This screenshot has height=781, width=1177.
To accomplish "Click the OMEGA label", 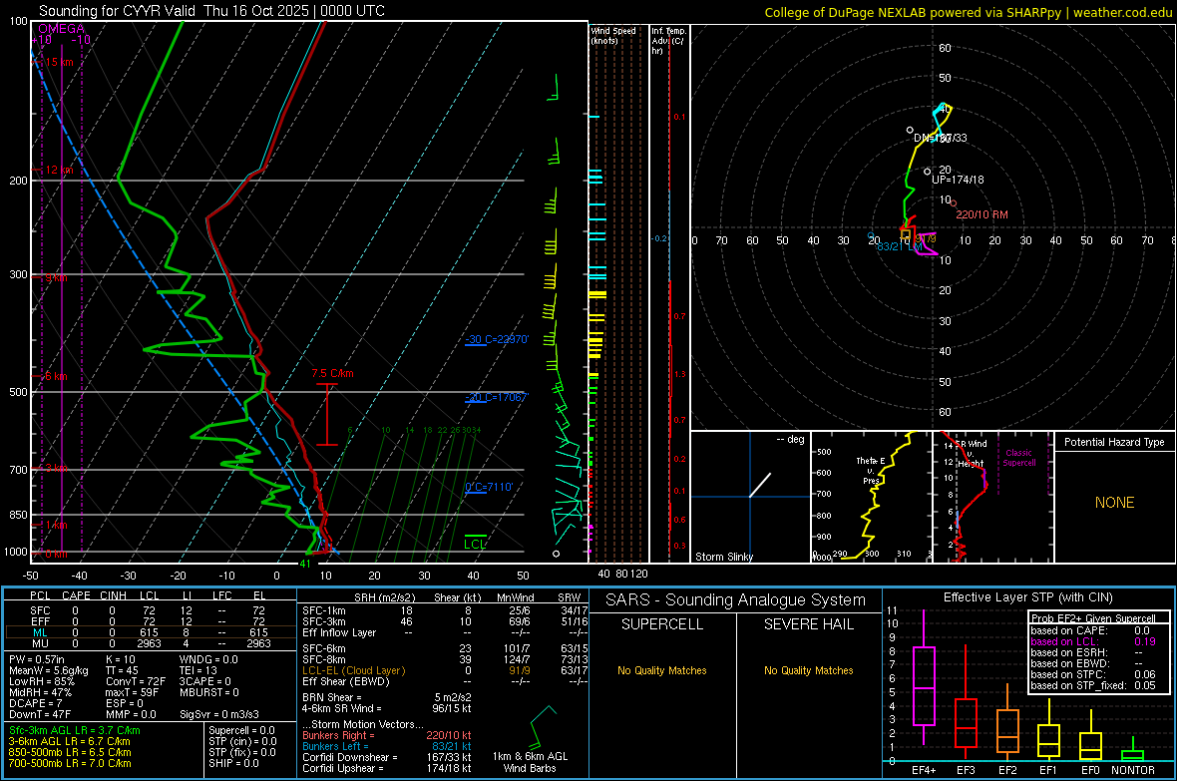I will (61, 29).
